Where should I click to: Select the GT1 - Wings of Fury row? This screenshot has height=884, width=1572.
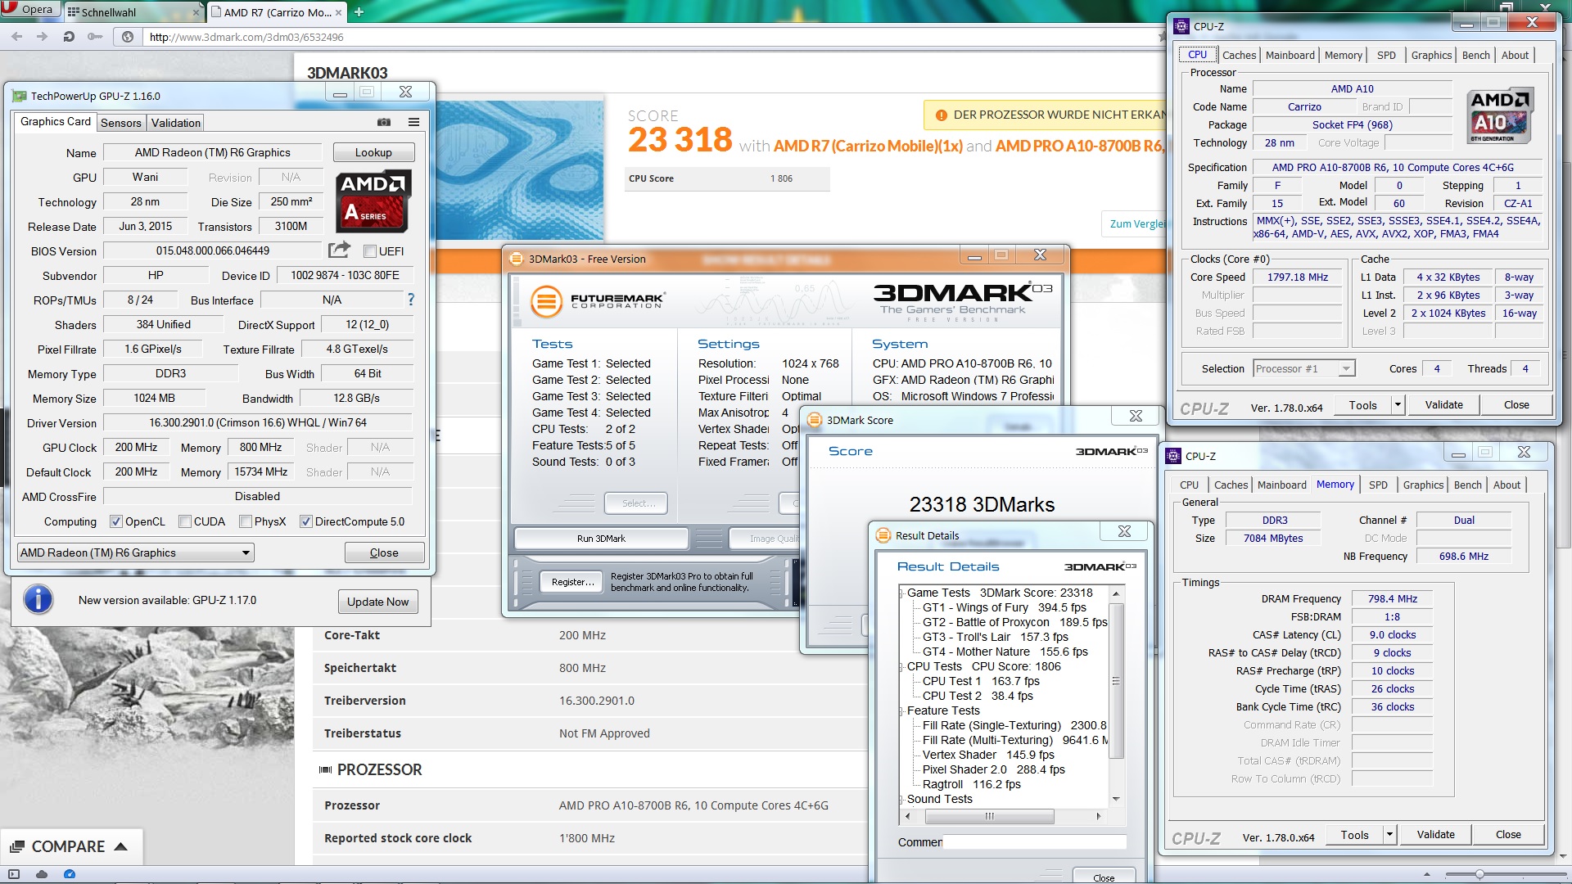[x=1004, y=607]
